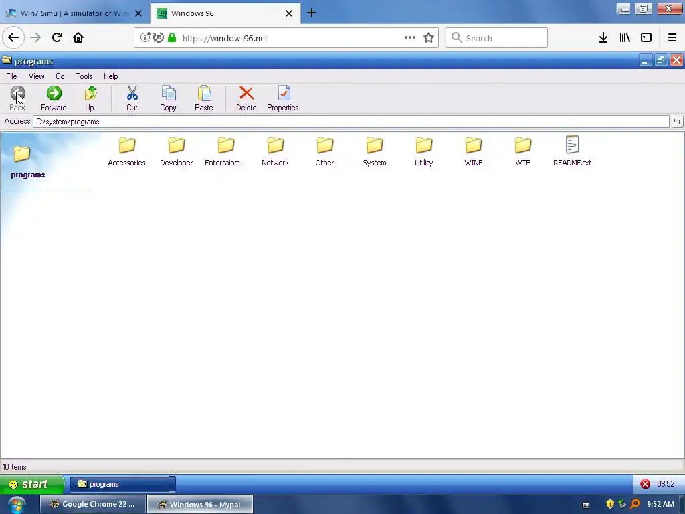
Task: Click the green padlock security icon
Action: [172, 37]
